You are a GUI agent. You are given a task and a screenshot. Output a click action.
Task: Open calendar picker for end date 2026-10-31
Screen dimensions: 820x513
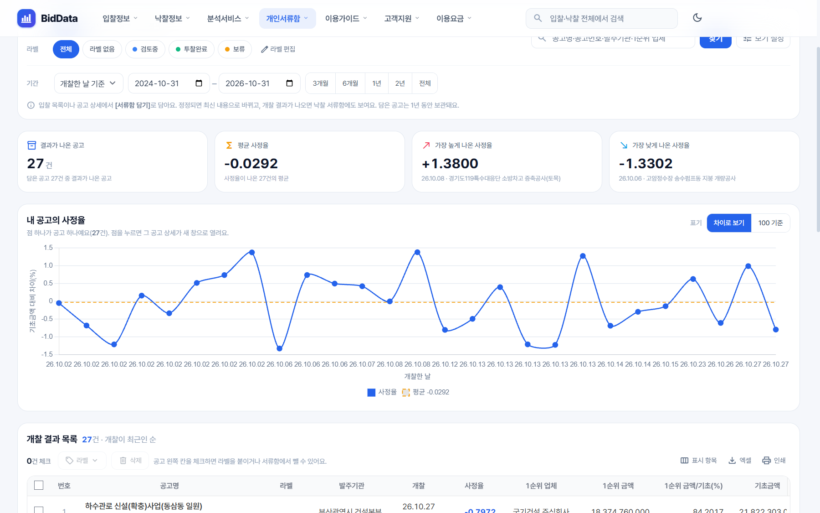(x=289, y=83)
